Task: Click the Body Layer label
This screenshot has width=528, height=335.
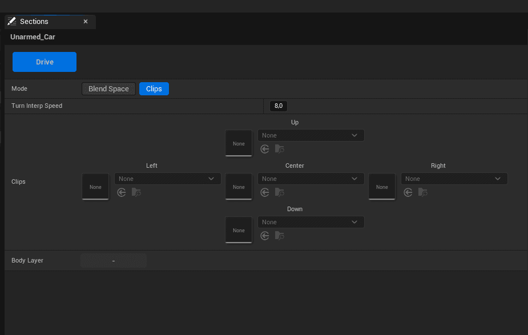Action: (27, 260)
